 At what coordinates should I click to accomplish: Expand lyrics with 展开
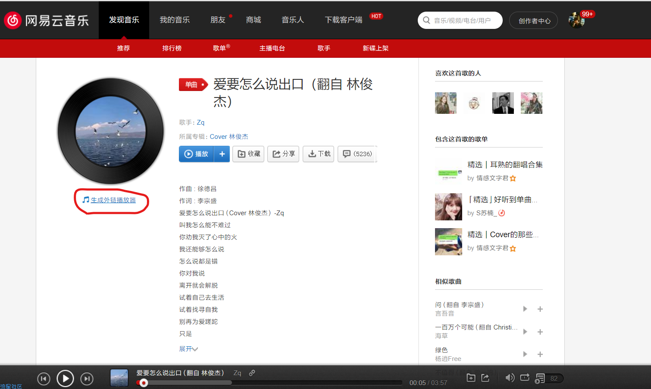pyautogui.click(x=188, y=349)
